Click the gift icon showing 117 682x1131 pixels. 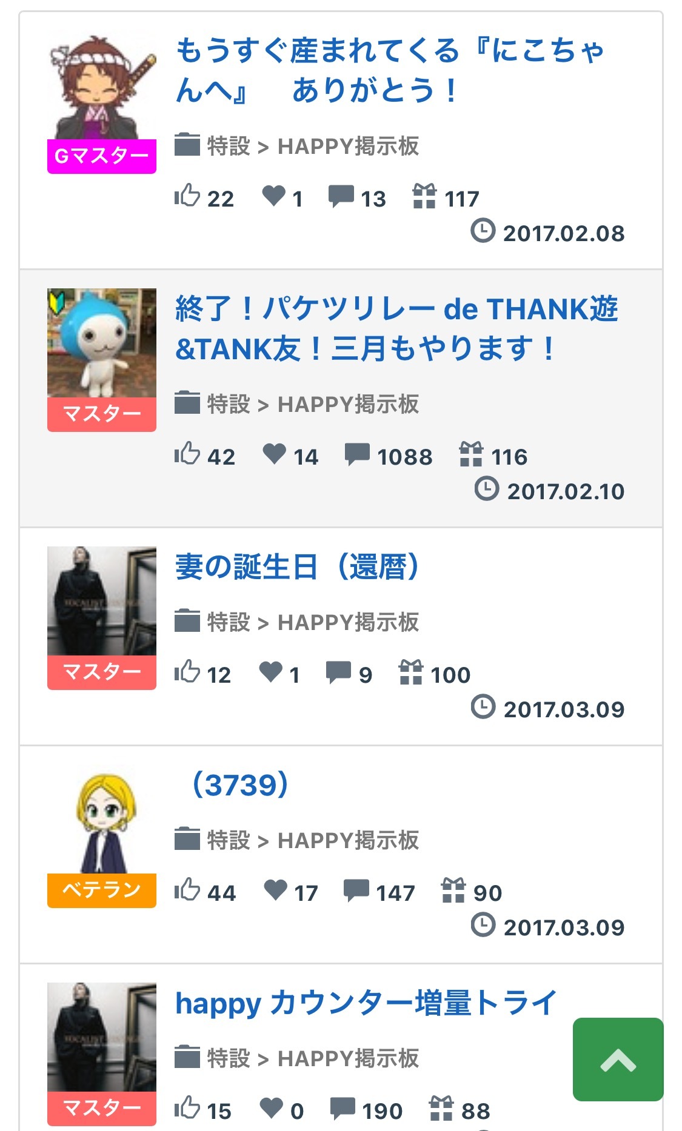[x=424, y=196]
